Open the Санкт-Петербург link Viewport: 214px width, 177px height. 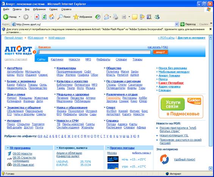coord(171,83)
